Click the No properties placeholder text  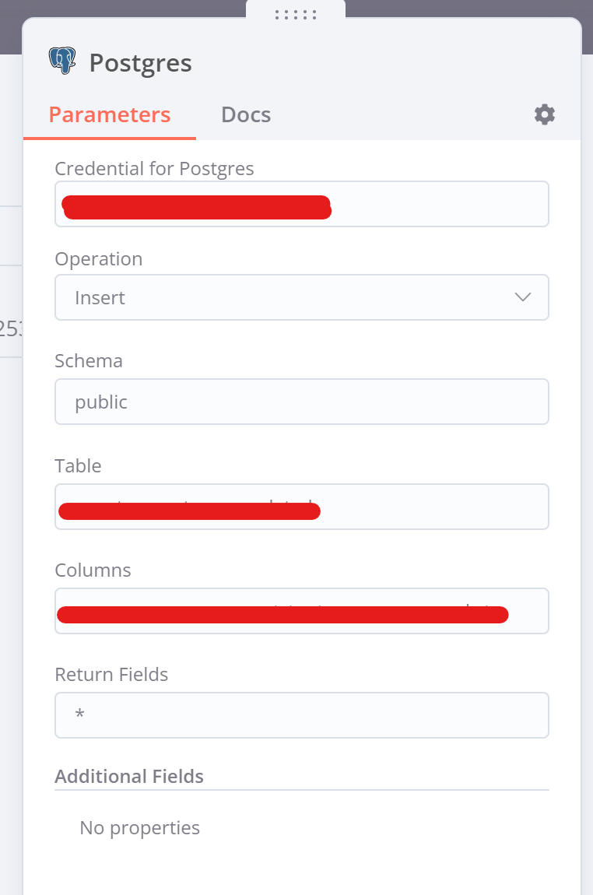click(x=139, y=827)
